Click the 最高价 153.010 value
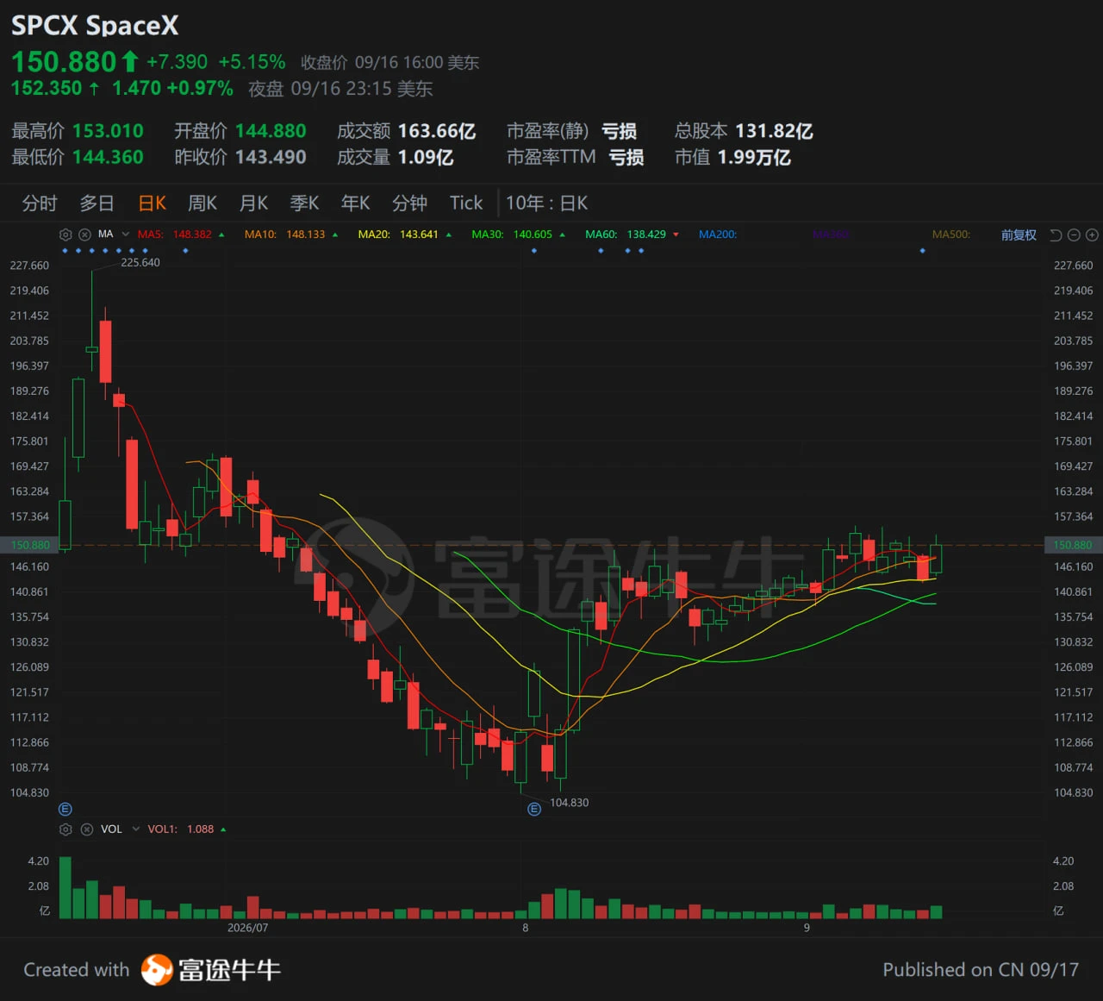This screenshot has width=1103, height=1001. tap(108, 131)
